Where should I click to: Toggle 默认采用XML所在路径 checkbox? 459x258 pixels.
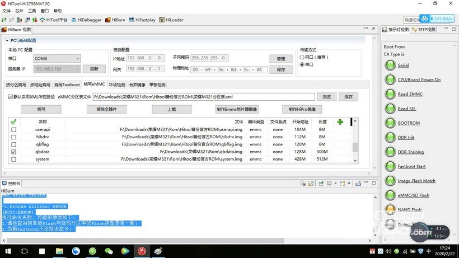pos(10,97)
